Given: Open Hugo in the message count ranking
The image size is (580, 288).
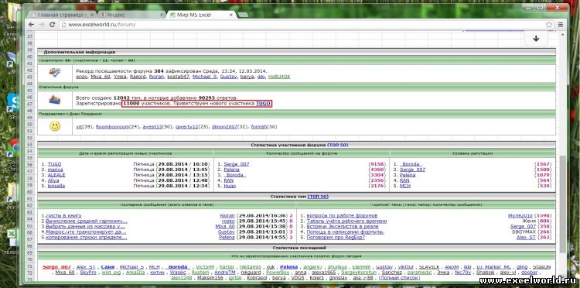Looking at the screenshot, I should point(230,186).
